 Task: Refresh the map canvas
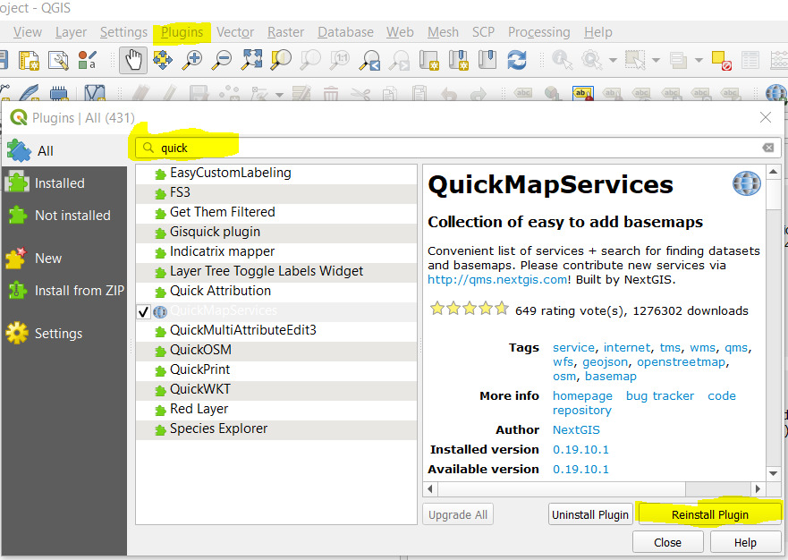point(517,60)
